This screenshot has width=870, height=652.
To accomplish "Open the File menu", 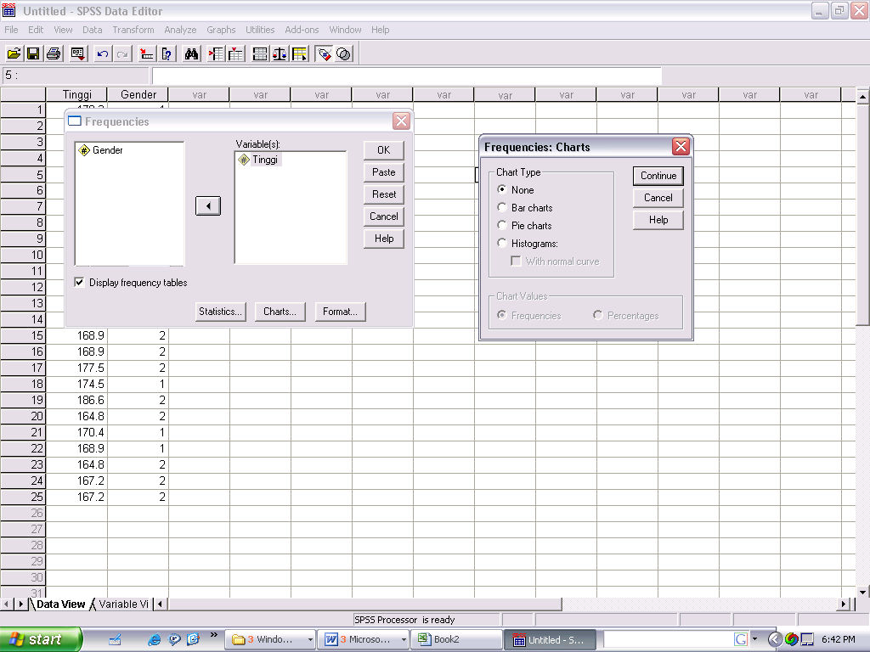I will point(11,30).
